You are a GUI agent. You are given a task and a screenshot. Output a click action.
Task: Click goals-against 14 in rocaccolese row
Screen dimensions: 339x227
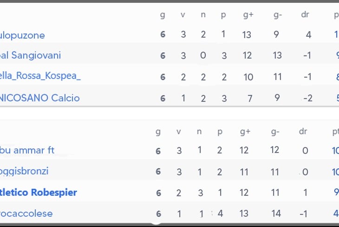coord(275,214)
